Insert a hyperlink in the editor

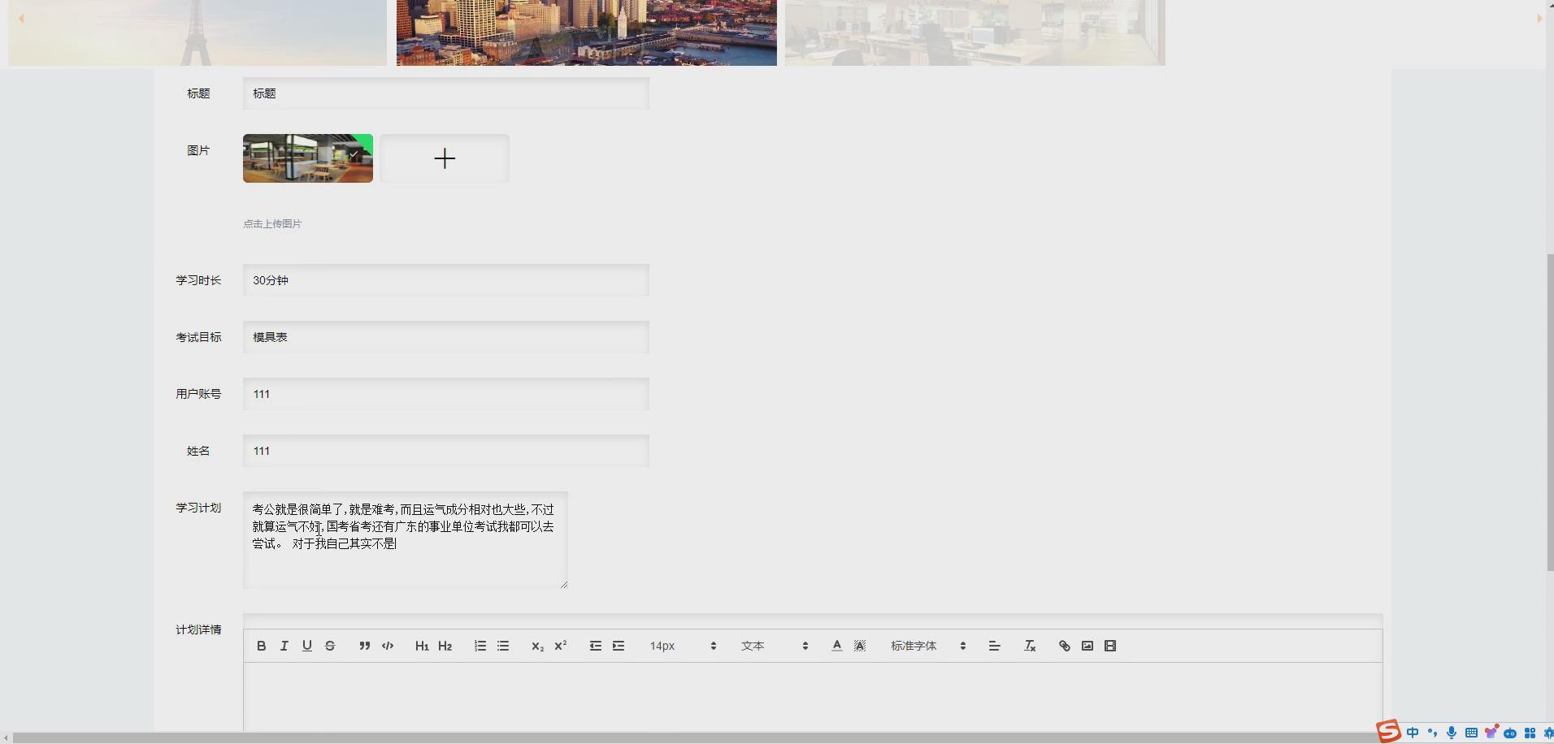[x=1065, y=646]
